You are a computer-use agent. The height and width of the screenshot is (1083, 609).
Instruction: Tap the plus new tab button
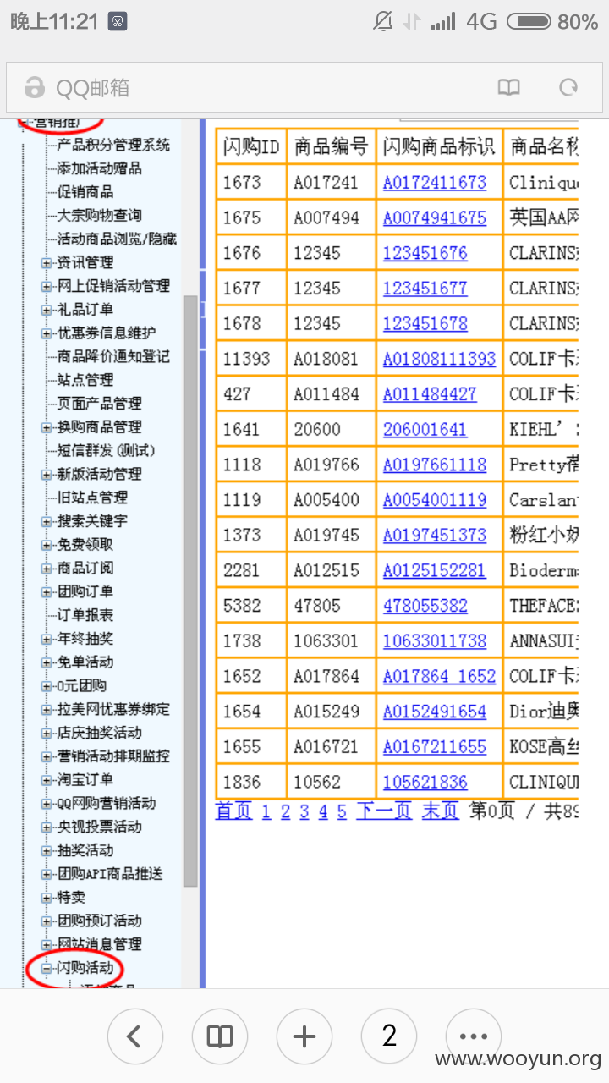[x=304, y=1036]
